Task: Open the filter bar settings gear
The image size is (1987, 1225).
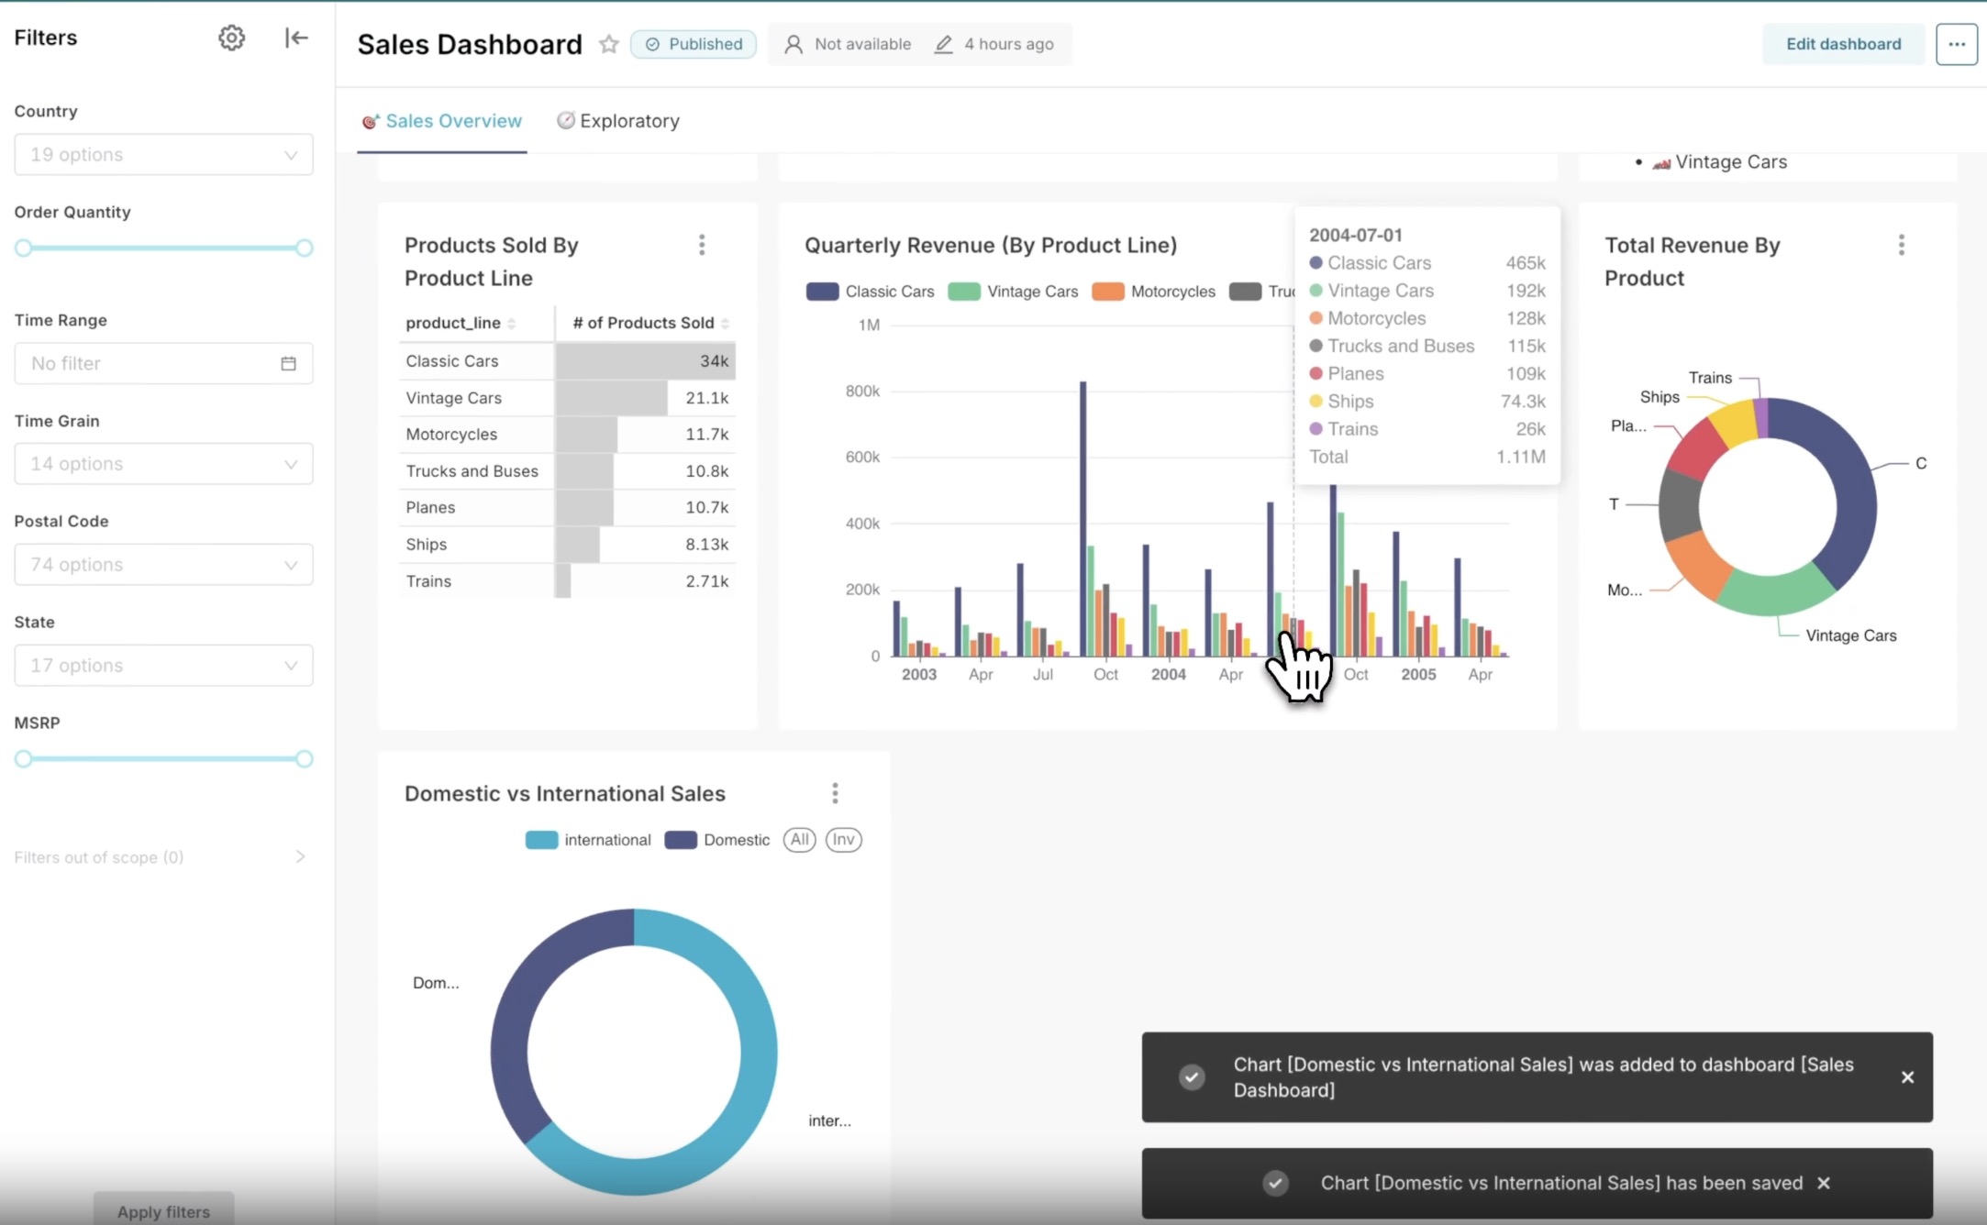Action: point(231,38)
